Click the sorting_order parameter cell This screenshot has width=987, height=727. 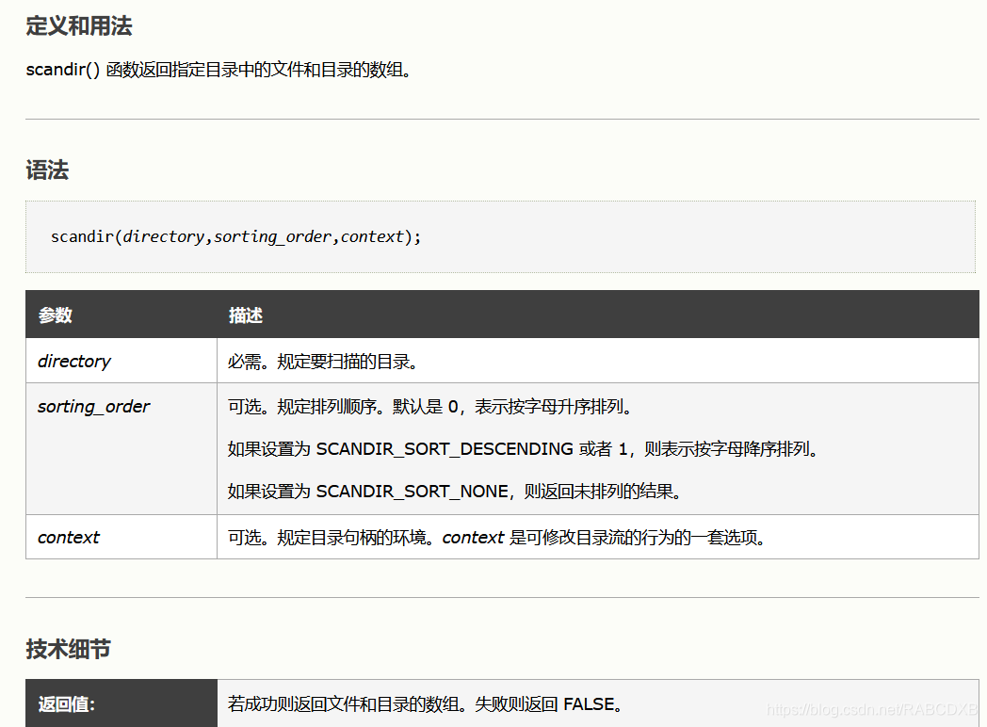(x=121, y=449)
